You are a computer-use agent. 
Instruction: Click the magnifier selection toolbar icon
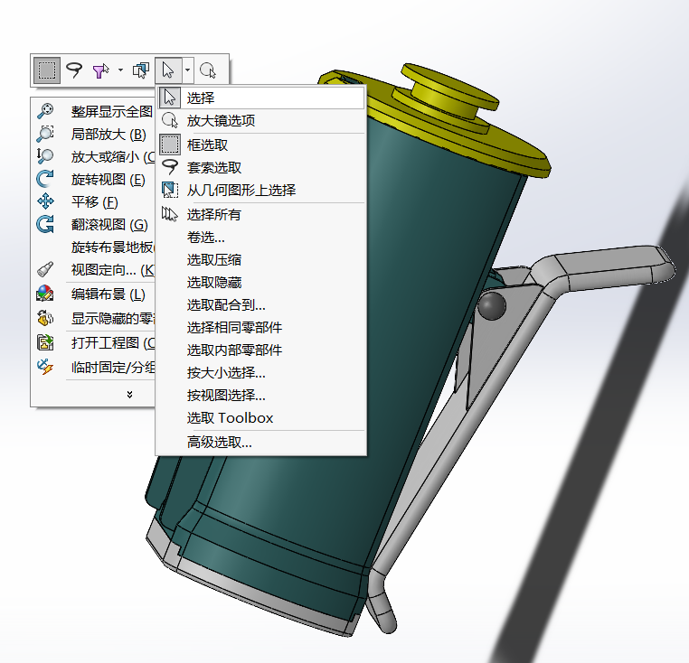point(208,70)
